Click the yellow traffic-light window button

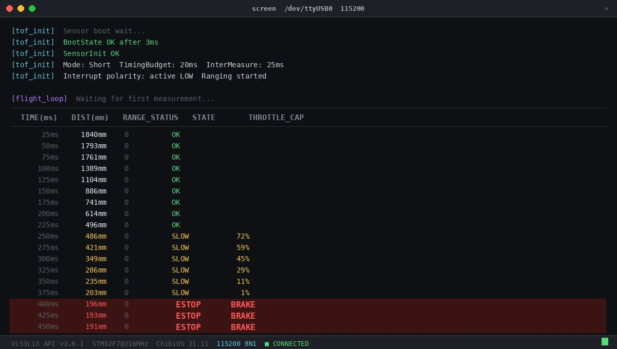coord(20,9)
